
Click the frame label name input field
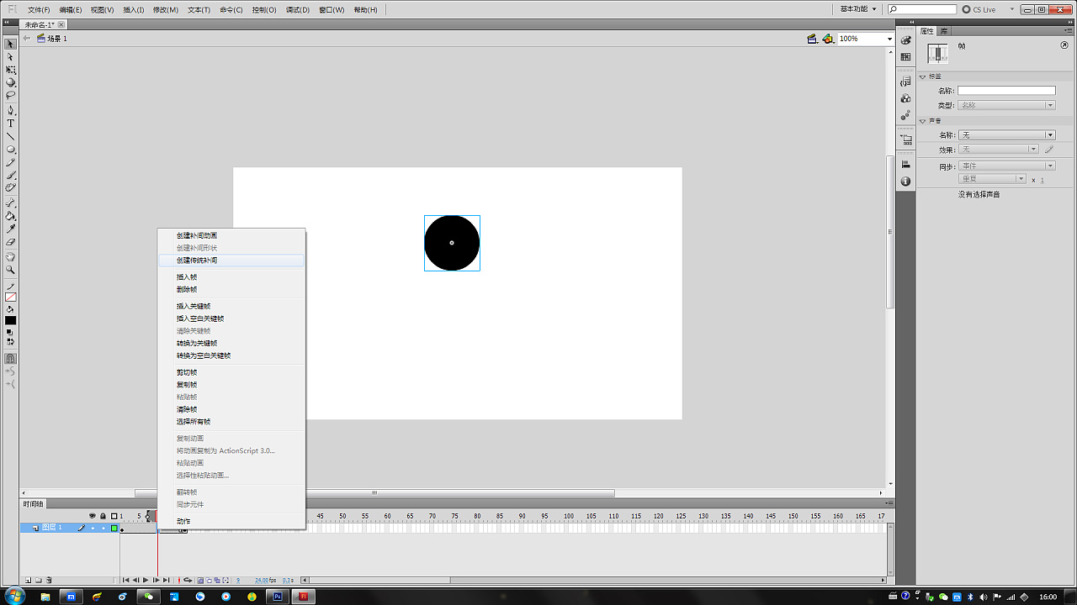(1006, 91)
